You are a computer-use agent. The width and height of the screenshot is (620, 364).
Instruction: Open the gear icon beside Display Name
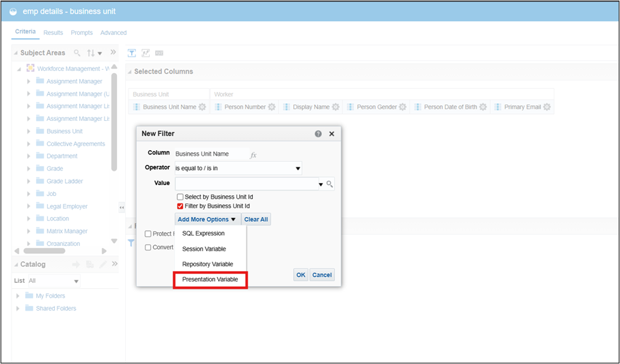click(x=336, y=107)
